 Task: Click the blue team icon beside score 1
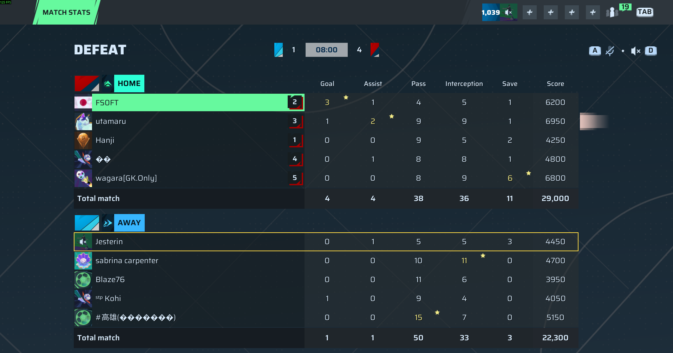point(279,50)
